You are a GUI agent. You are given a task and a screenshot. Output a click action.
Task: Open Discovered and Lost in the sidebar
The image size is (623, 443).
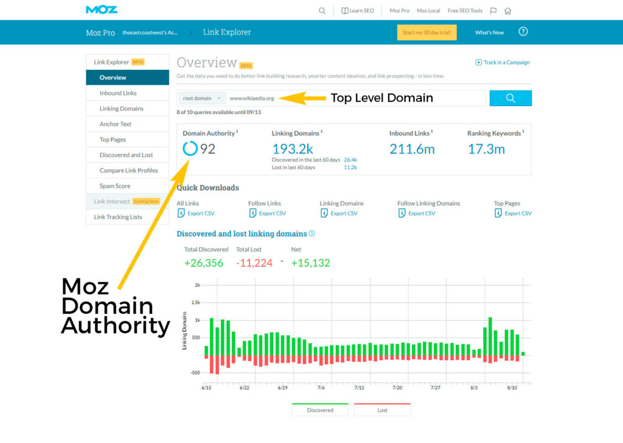tap(128, 155)
